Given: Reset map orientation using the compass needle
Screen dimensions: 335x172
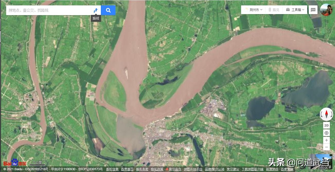Looking at the screenshot, I should (x=327, y=114).
